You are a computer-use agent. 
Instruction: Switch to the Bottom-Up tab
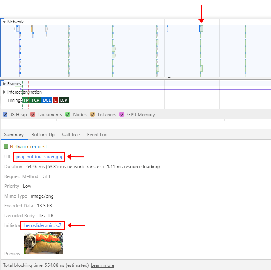click(x=43, y=135)
